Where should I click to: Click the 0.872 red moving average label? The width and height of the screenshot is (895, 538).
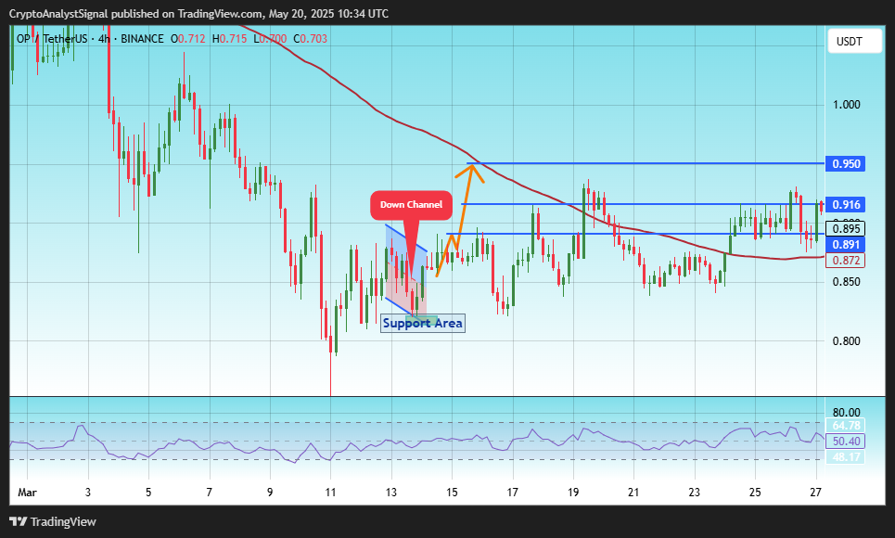point(845,261)
